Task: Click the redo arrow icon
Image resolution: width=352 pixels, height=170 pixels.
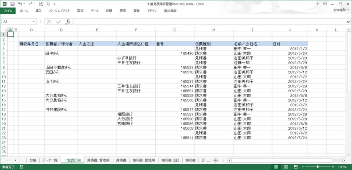Action: [30, 4]
